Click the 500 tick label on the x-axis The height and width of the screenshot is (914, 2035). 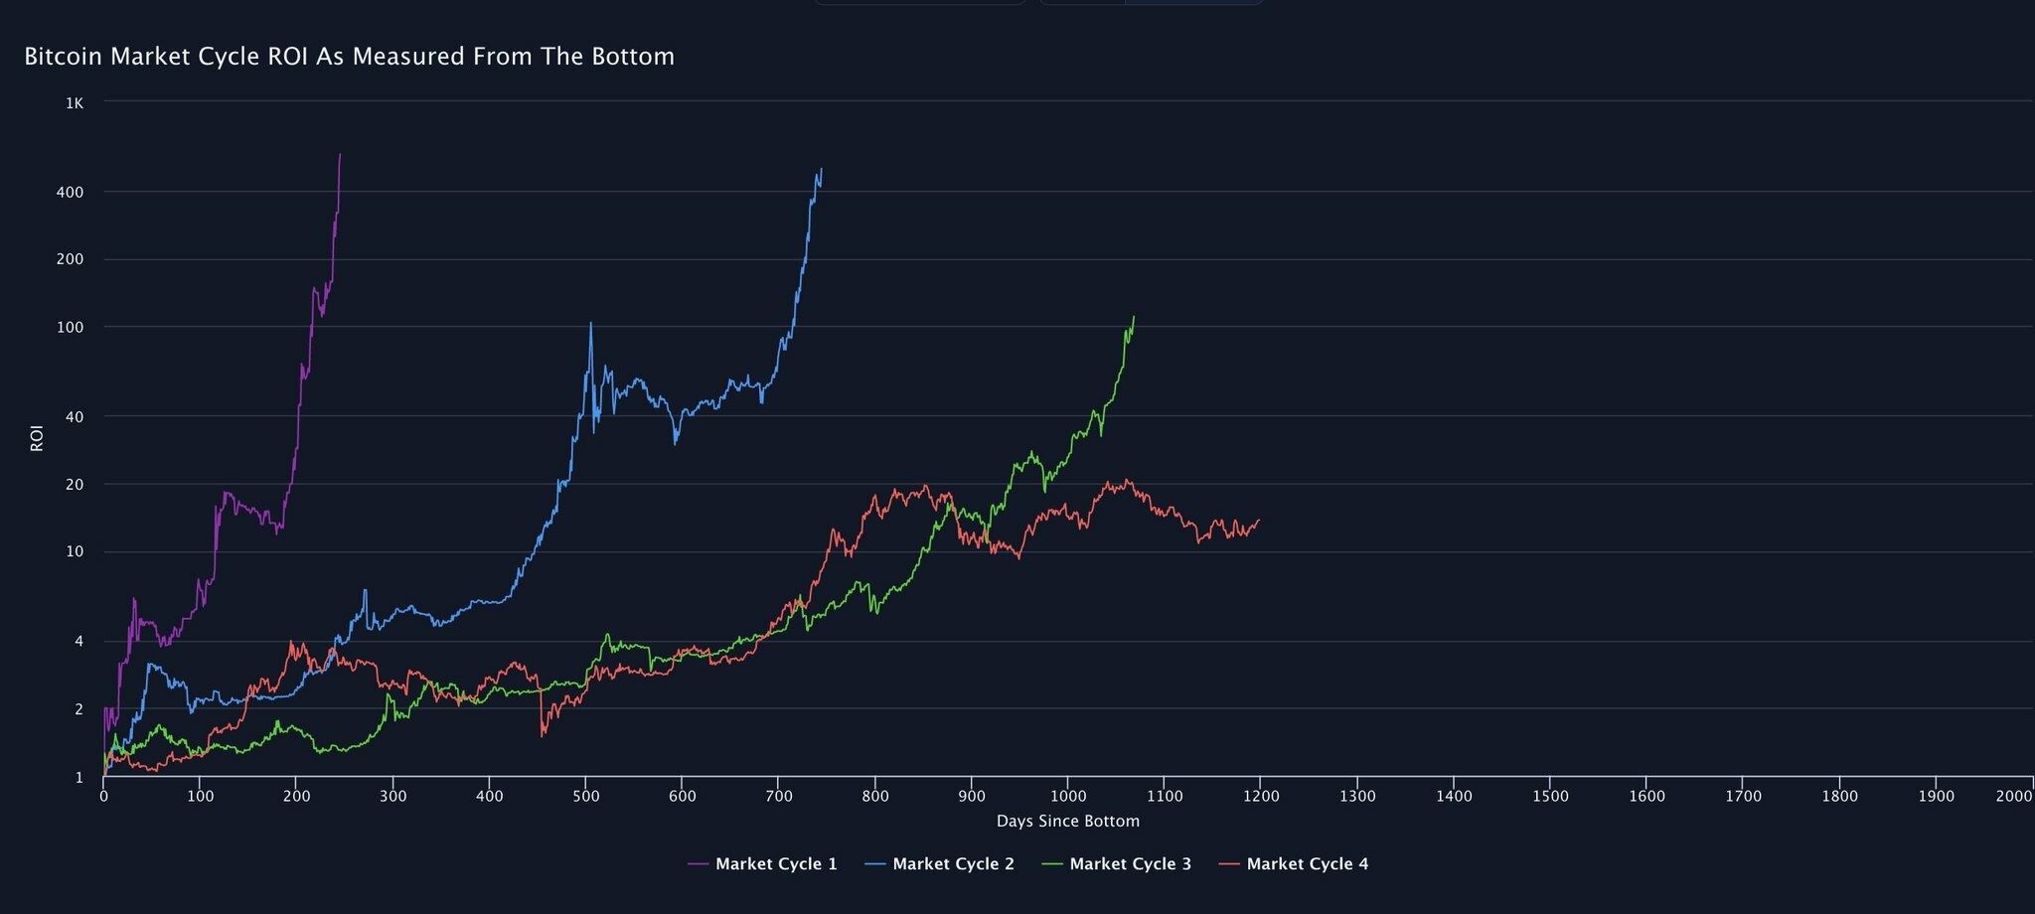point(585,796)
